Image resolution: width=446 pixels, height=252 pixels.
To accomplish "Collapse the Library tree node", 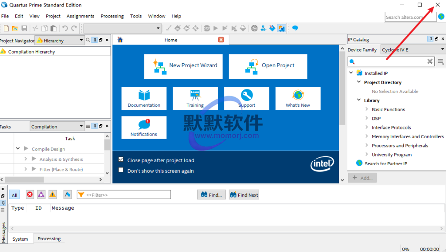I will 359,100.
